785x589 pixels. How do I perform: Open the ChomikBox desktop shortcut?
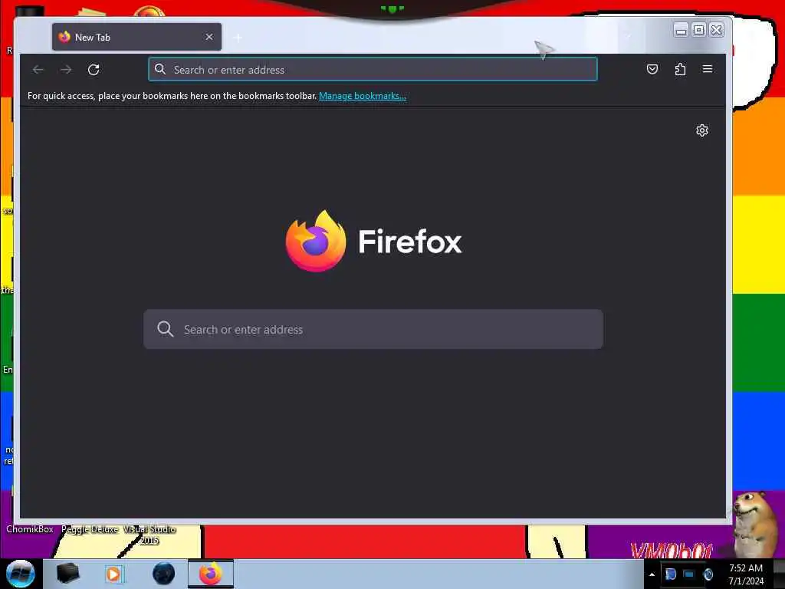30,529
